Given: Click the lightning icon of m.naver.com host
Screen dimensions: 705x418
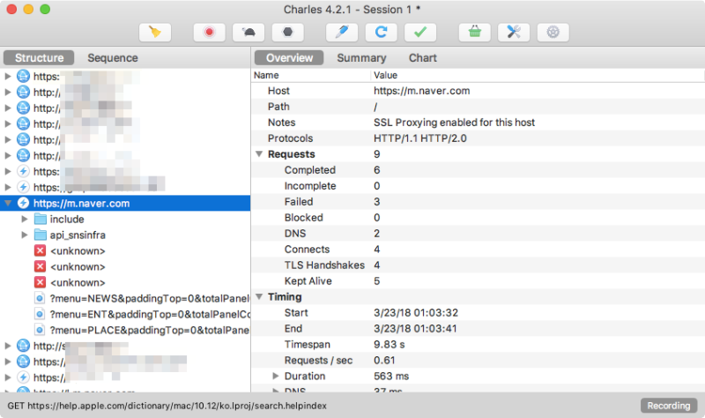Looking at the screenshot, I should point(24,204).
